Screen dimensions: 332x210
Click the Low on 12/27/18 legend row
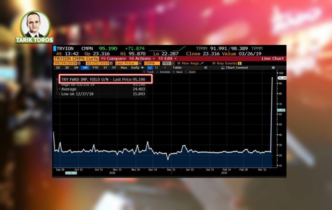point(103,94)
